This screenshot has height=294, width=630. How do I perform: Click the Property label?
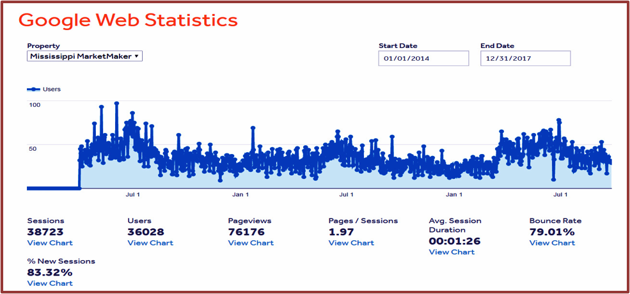(43, 46)
